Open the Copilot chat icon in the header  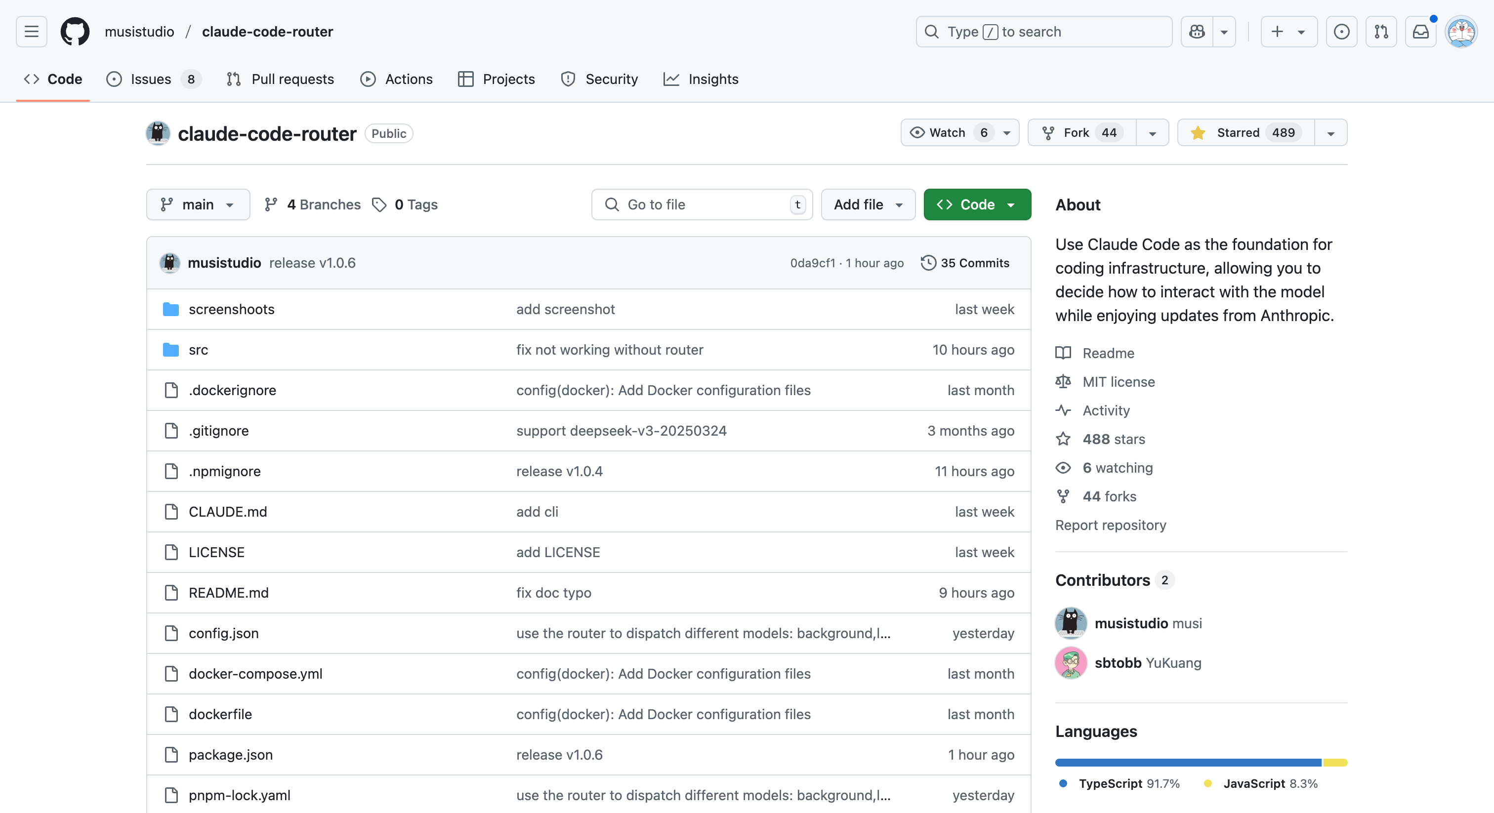click(1197, 31)
